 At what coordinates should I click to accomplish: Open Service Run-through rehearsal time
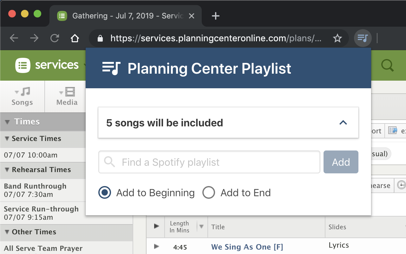click(41, 213)
